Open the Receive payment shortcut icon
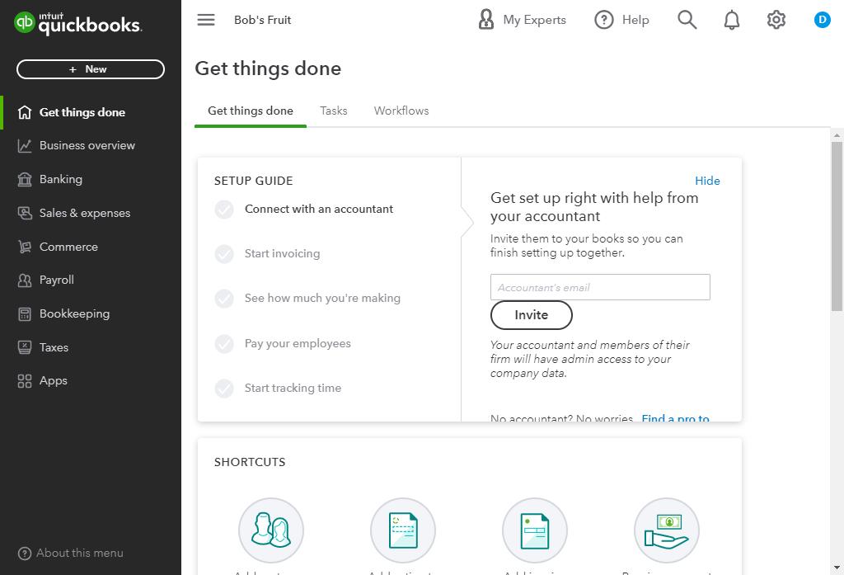This screenshot has height=575, width=844. (x=666, y=530)
